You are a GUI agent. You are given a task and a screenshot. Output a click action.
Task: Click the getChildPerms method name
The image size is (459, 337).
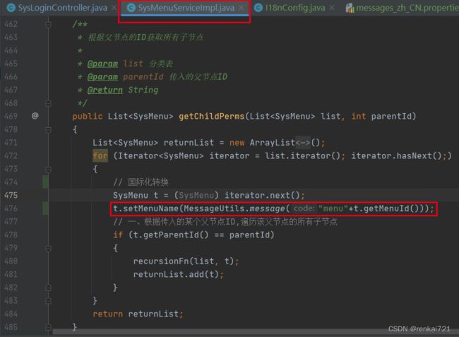tap(211, 117)
